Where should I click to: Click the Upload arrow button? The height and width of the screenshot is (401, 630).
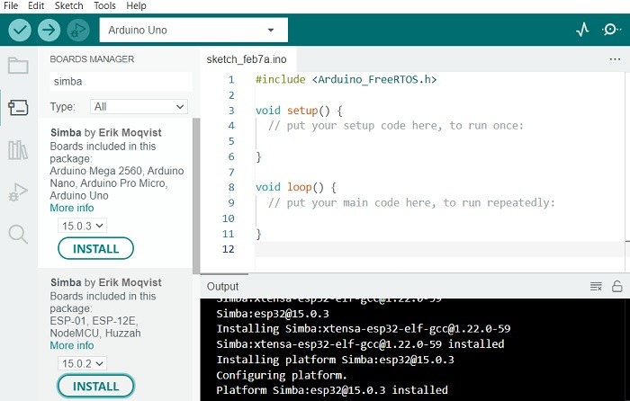(49, 30)
